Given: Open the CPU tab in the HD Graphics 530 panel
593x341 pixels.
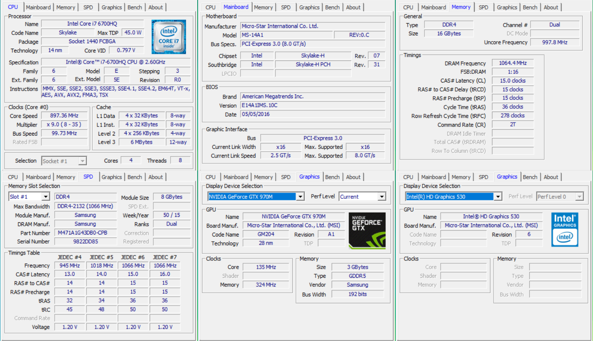Looking at the screenshot, I should pyautogui.click(x=408, y=177).
